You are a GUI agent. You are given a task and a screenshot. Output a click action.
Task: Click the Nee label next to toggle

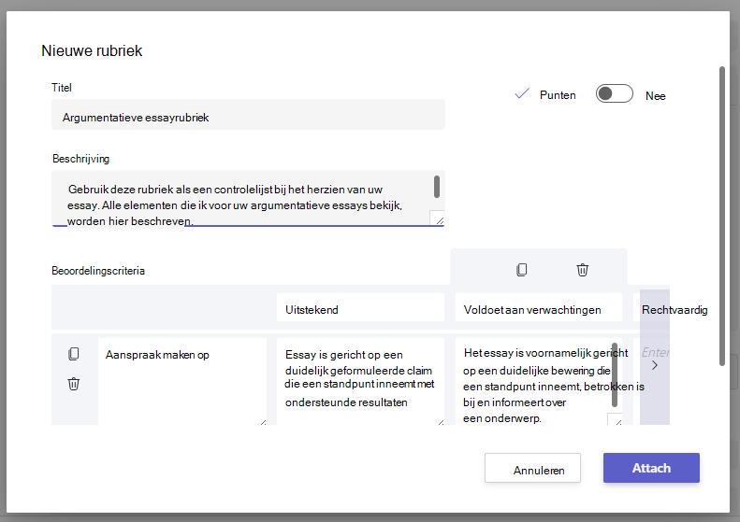[x=656, y=96]
